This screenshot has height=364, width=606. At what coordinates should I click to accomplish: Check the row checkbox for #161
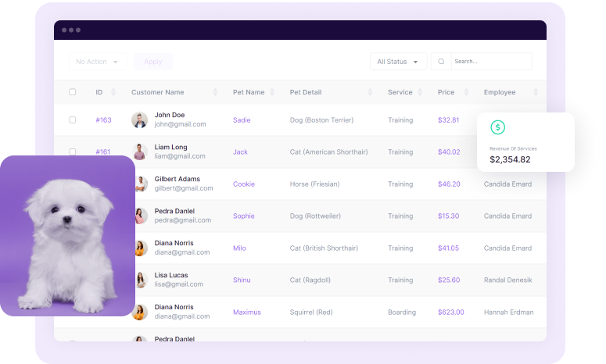73,152
